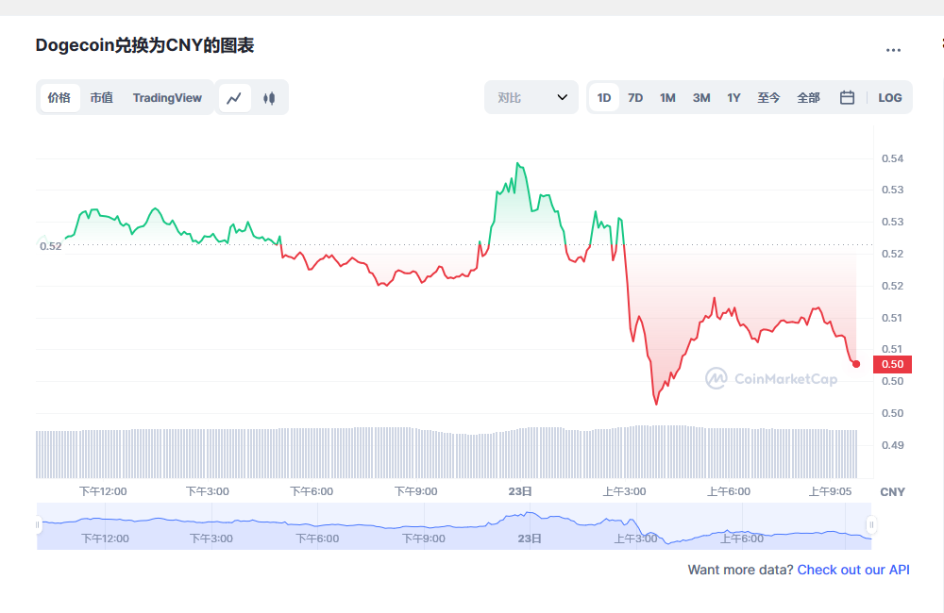The height and width of the screenshot is (613, 944).
Task: Expand the 对比 dropdown chevron arrow
Action: click(563, 97)
